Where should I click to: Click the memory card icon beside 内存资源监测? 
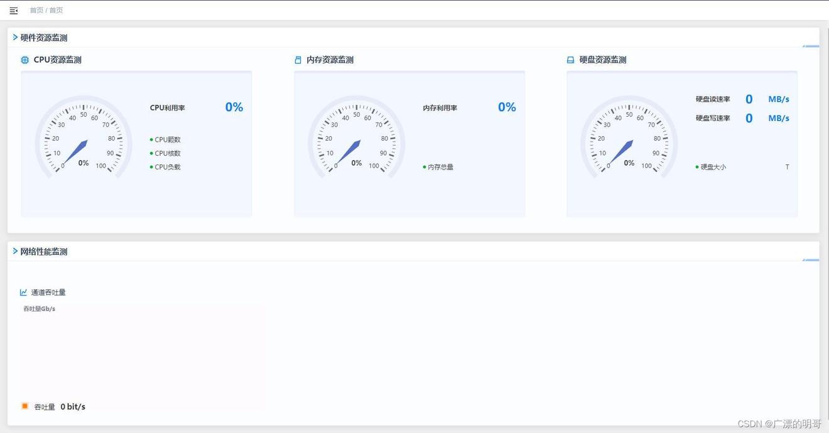298,60
